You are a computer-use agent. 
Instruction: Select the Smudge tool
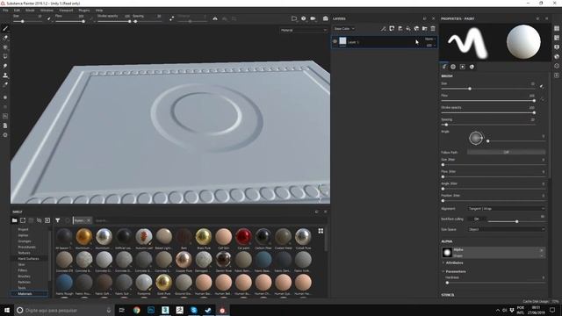coord(5,66)
